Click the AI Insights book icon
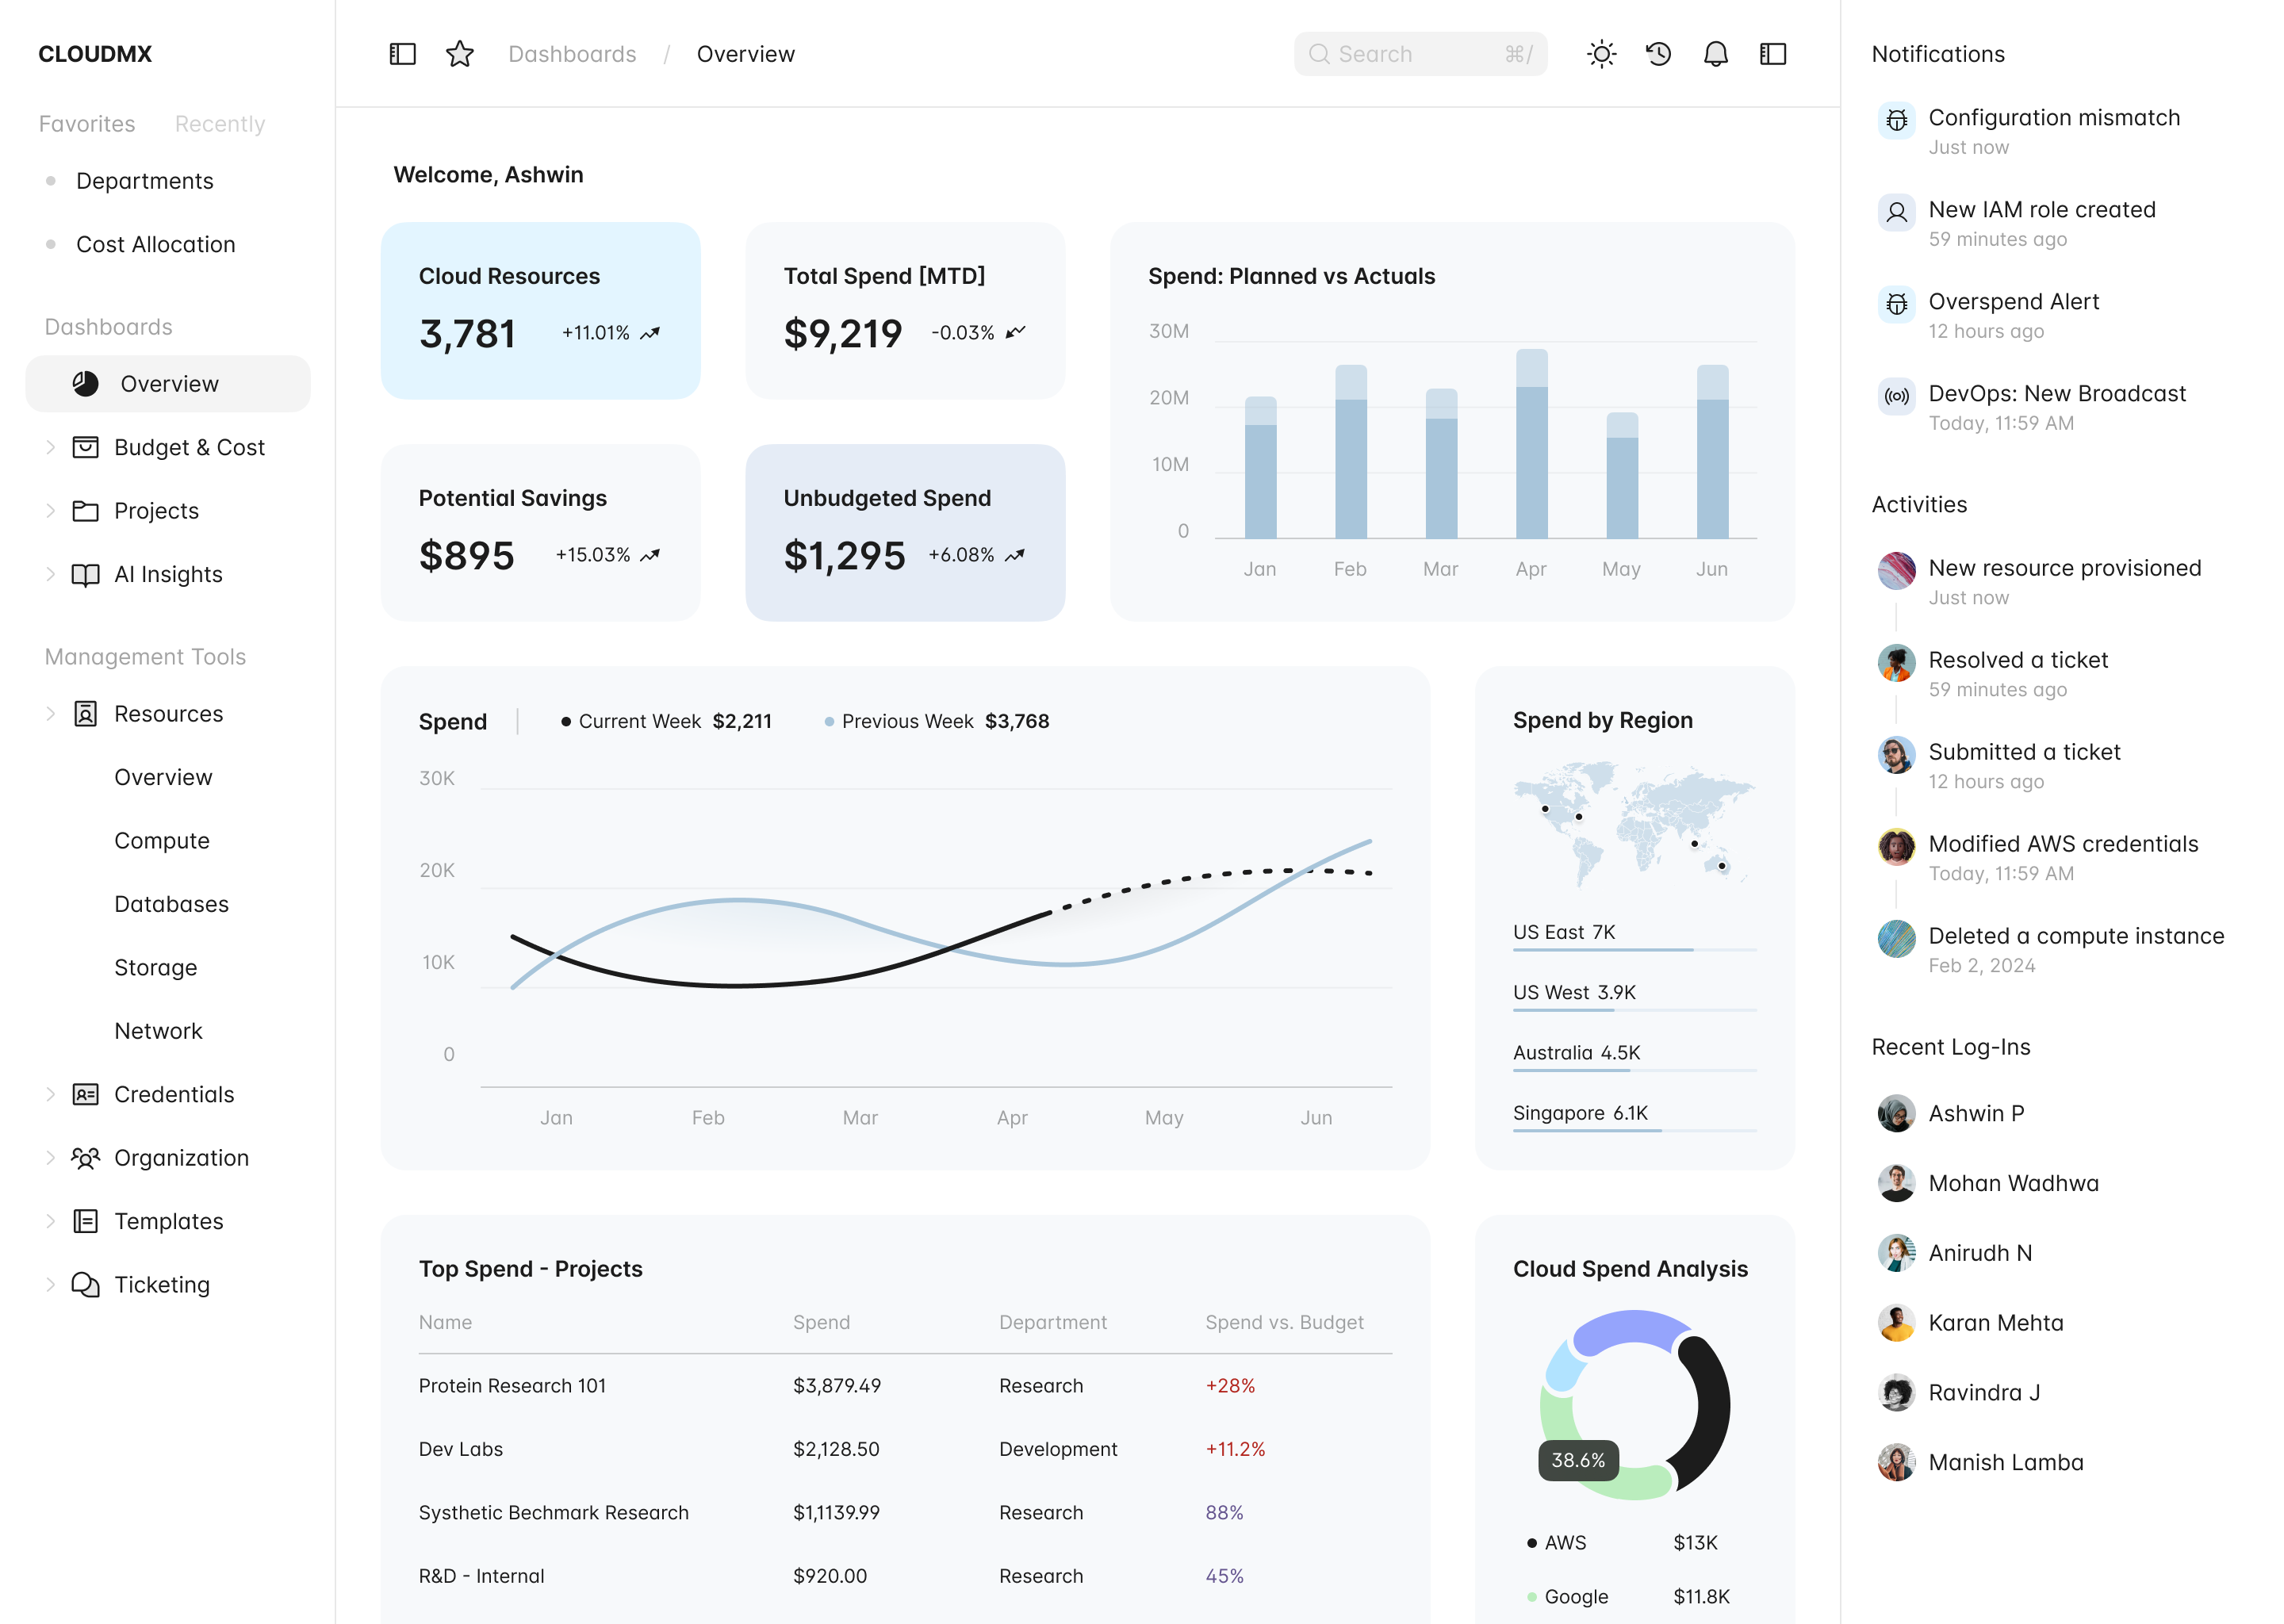This screenshot has height=1624, width=2284. click(85, 574)
